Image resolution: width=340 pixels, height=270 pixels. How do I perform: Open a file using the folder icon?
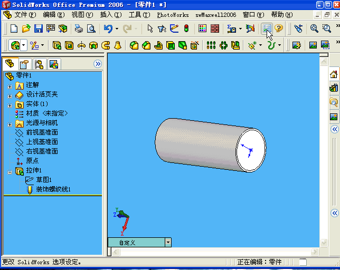26,28
